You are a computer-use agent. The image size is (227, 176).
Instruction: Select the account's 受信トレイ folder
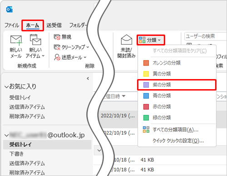(x=47, y=145)
